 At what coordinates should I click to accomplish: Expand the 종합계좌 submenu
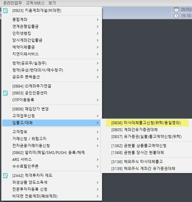click(x=52, y=19)
